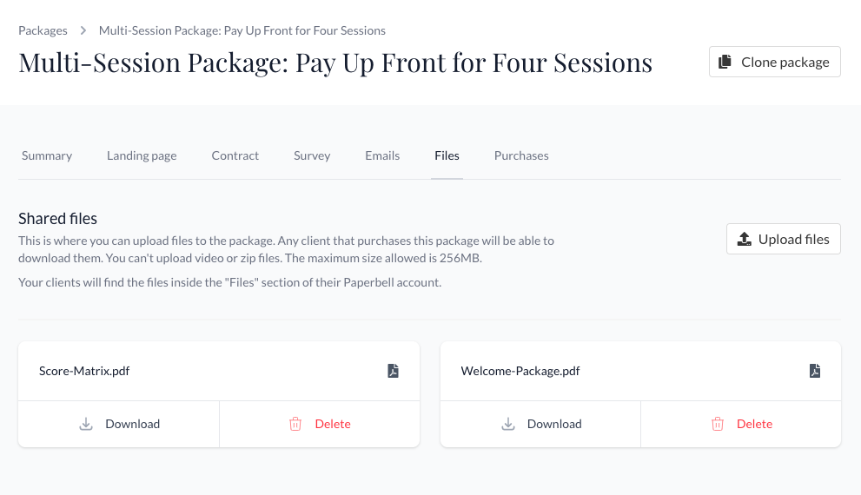
Task: Select the Emails tab
Action: (382, 155)
